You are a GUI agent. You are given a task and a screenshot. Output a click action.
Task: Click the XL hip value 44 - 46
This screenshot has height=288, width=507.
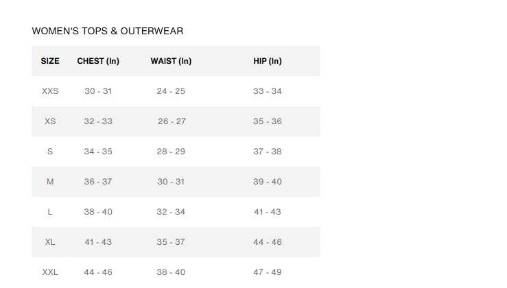click(268, 242)
